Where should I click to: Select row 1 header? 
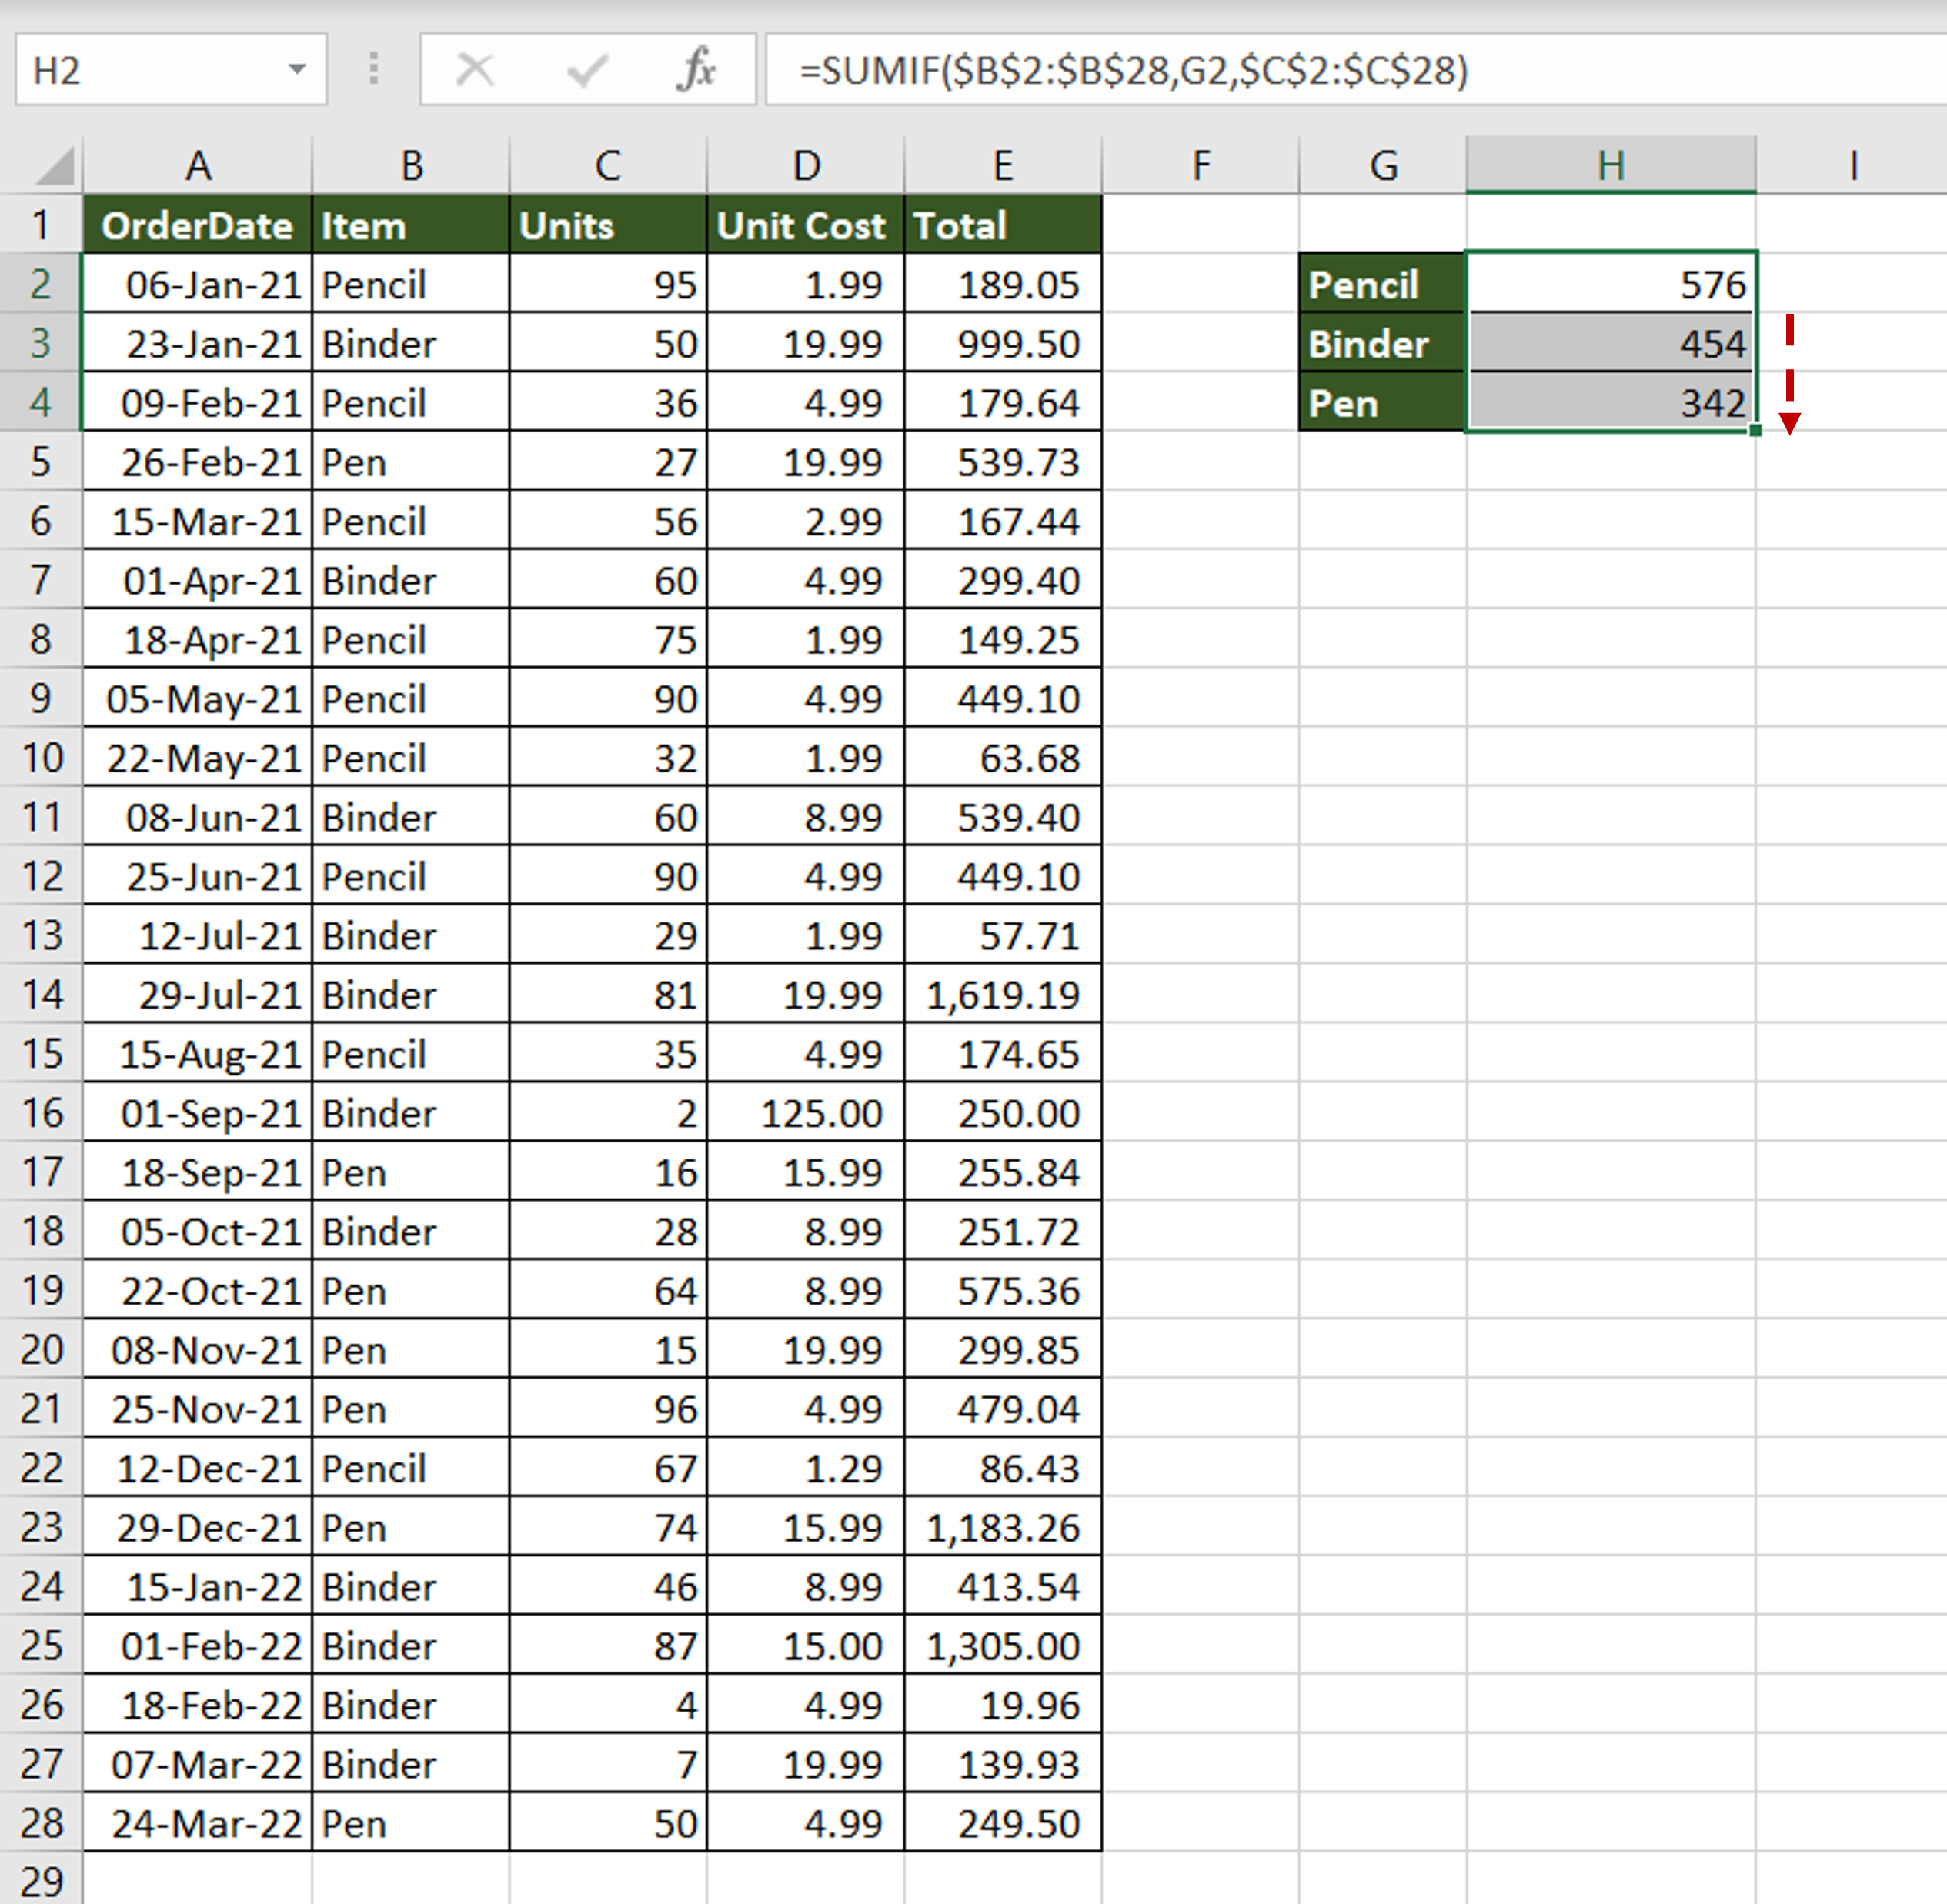coord(40,224)
